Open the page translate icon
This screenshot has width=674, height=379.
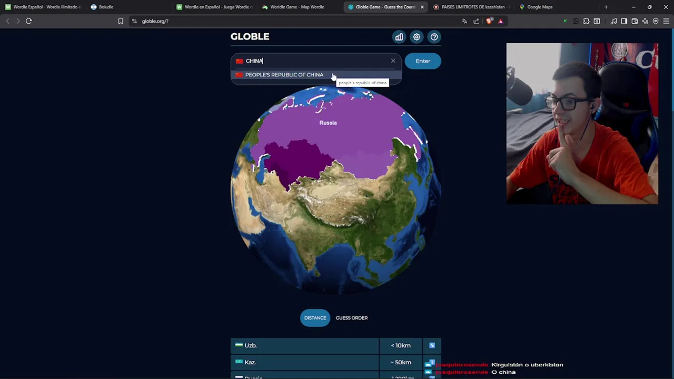pyautogui.click(x=464, y=21)
